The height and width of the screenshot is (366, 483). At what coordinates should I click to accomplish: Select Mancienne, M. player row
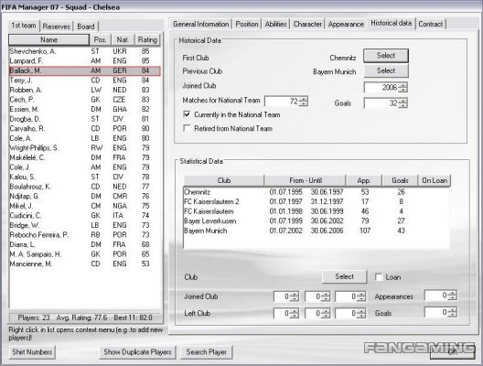coord(85,264)
